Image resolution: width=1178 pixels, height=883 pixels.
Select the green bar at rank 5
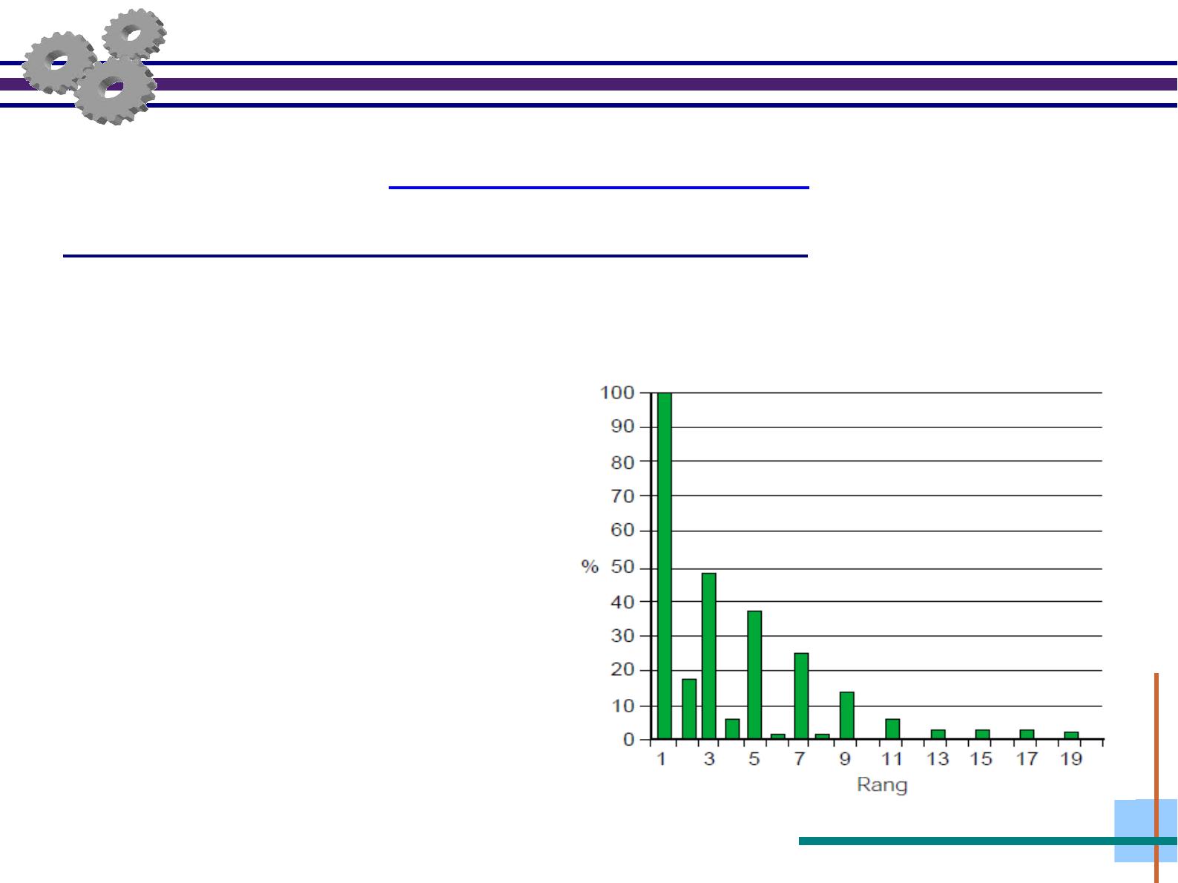pyautogui.click(x=754, y=675)
